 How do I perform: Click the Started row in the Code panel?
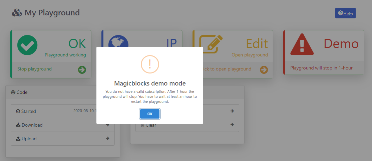(63, 111)
